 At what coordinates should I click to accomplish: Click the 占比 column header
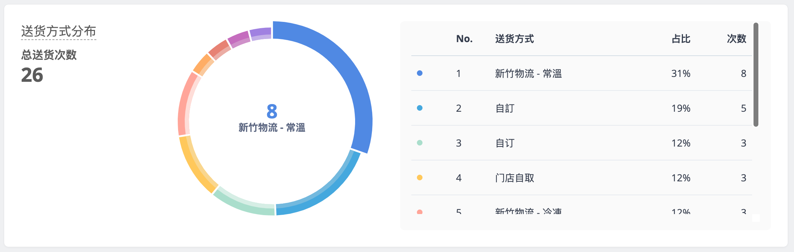[x=681, y=39]
